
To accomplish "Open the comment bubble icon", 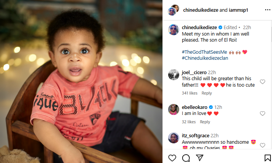I will click(x=186, y=158).
